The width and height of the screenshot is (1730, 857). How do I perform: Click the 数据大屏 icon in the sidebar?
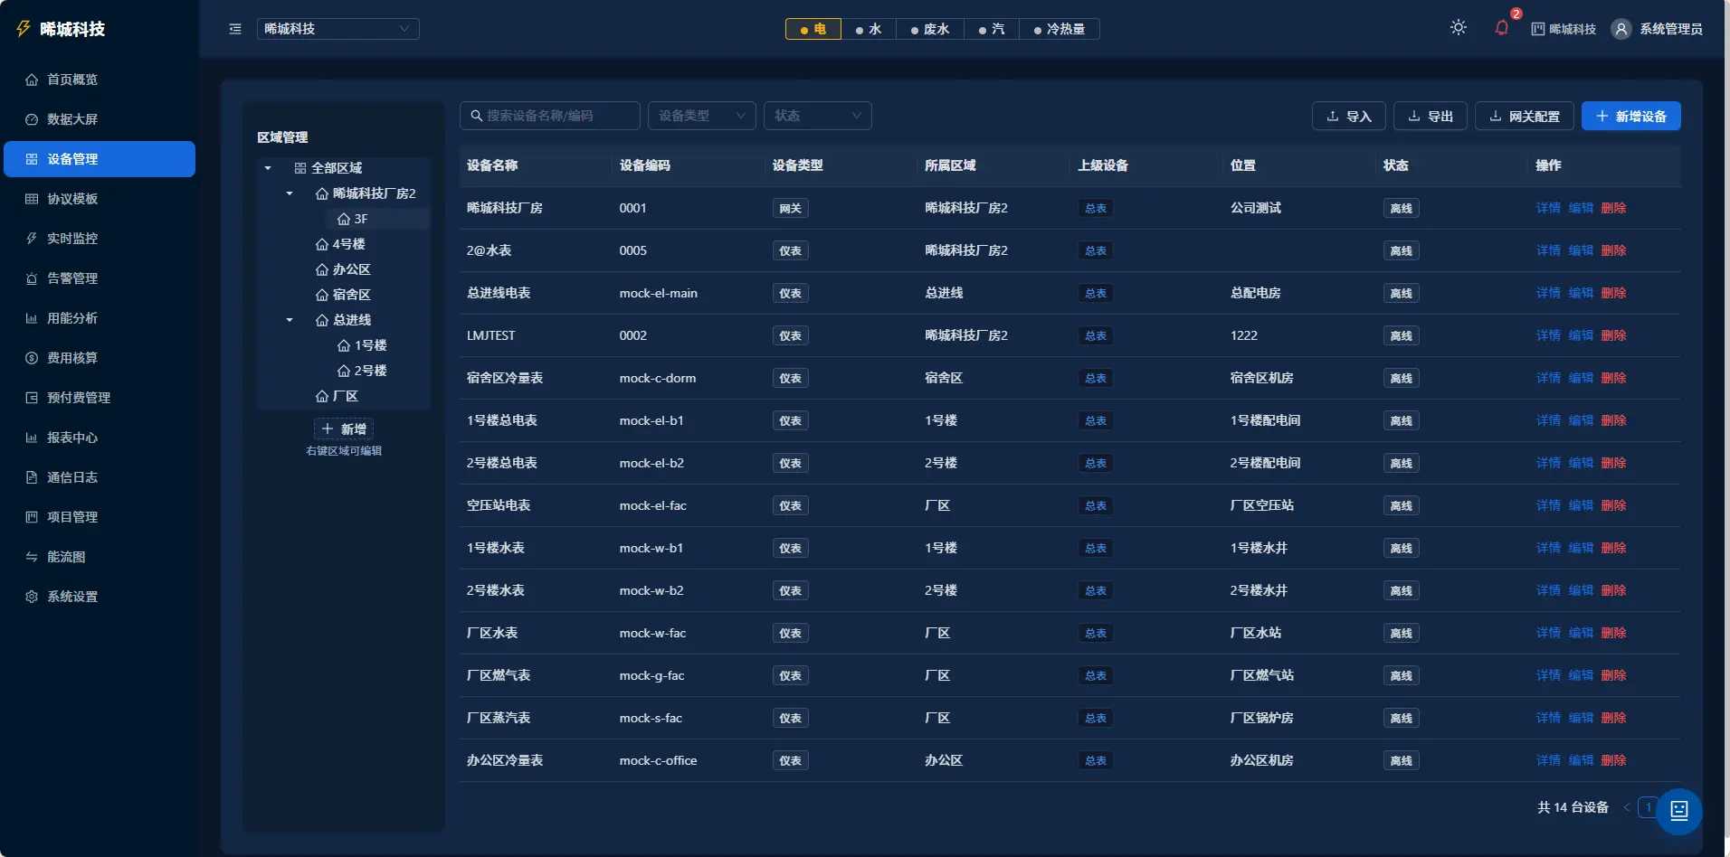coord(32,119)
